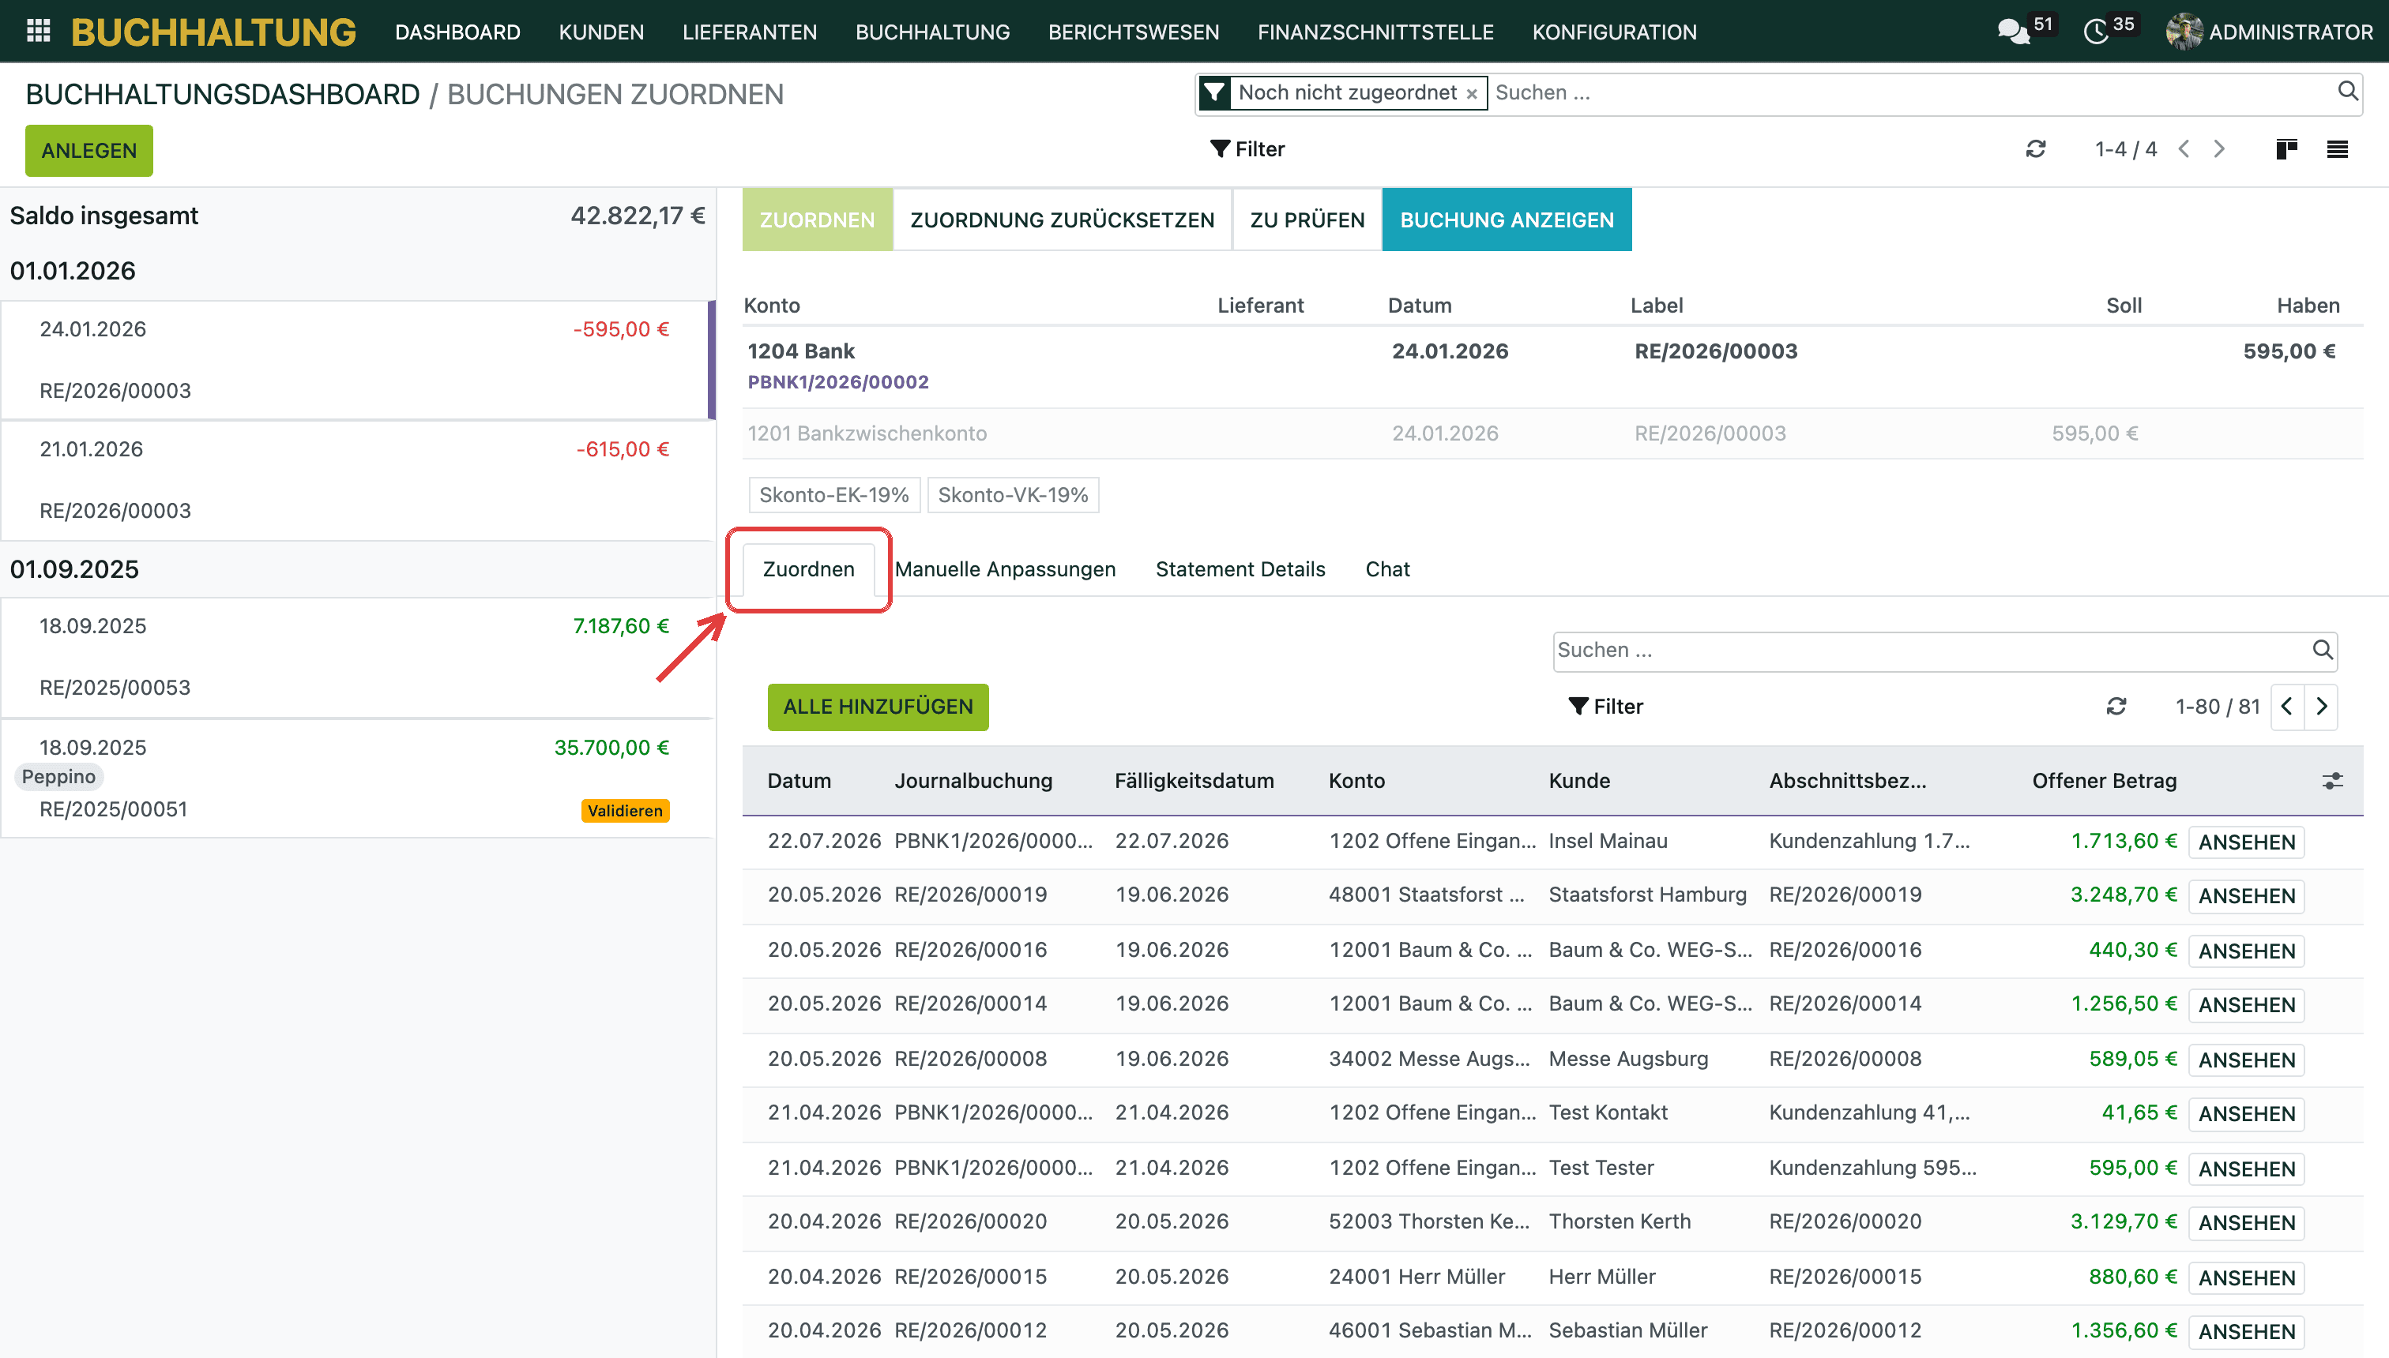Screen dimensions: 2389x1358
Task: Refresh the top list view
Action: point(2035,149)
